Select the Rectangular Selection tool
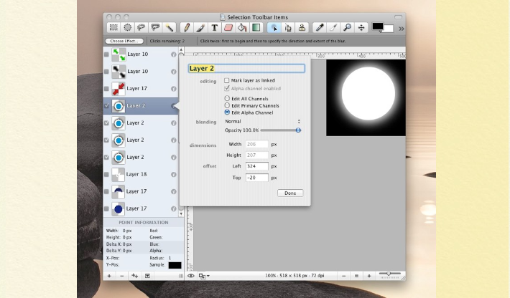Screen dimensions: 510x298 (x=113, y=28)
